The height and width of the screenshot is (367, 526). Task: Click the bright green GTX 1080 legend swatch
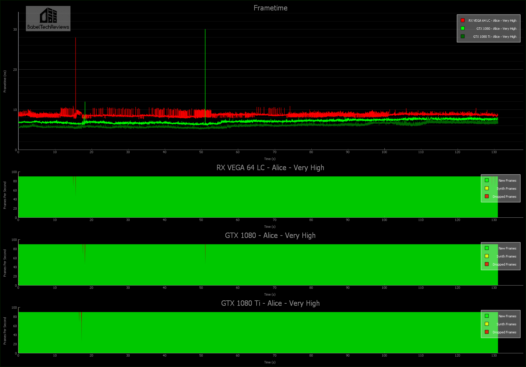[x=463, y=28]
